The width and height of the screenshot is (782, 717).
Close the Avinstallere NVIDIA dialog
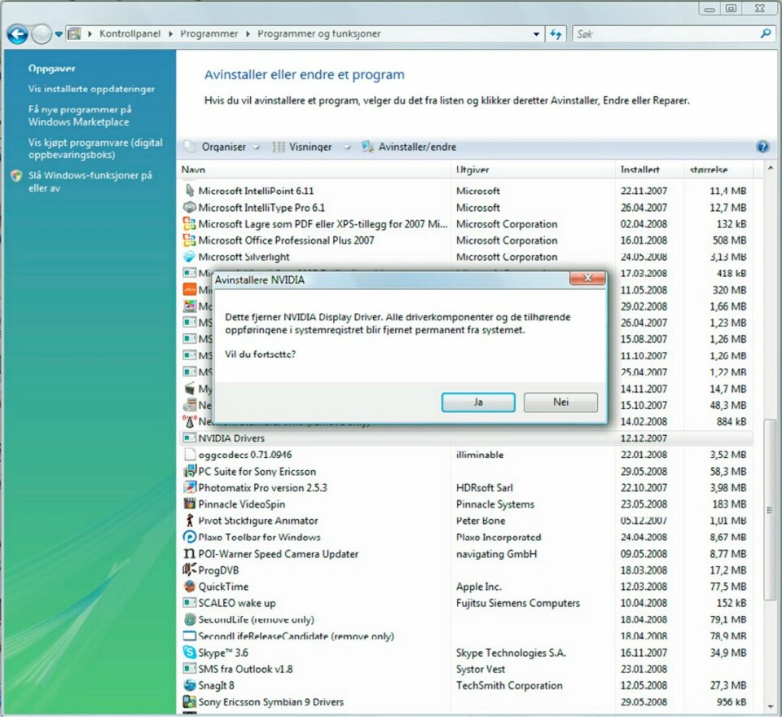pos(587,279)
